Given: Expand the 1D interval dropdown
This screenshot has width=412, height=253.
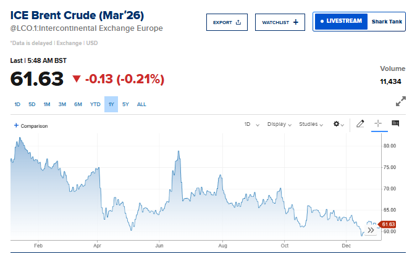Looking at the screenshot, I should tap(251, 124).
